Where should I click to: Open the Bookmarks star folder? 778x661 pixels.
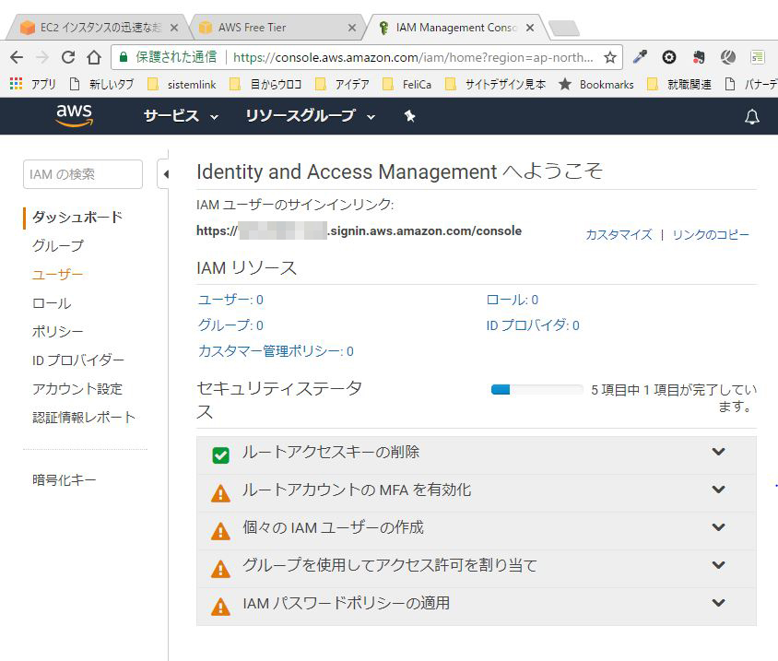pos(596,85)
